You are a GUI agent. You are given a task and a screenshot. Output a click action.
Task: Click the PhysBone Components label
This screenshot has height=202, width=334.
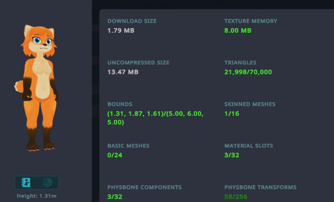[x=144, y=188]
